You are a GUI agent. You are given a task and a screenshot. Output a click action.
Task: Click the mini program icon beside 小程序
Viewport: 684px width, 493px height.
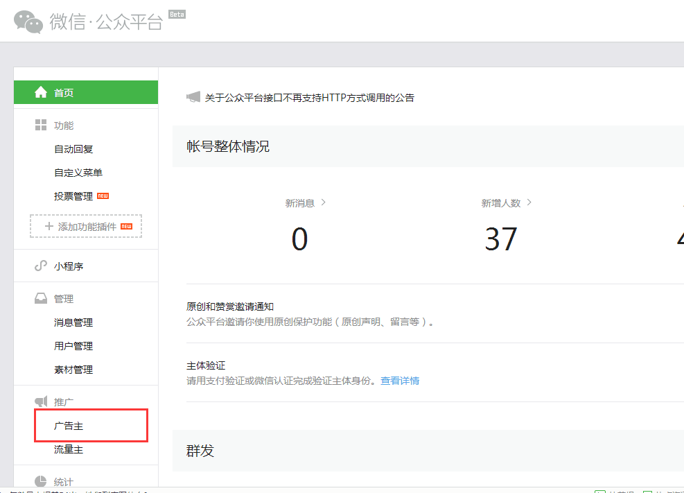[x=41, y=266]
